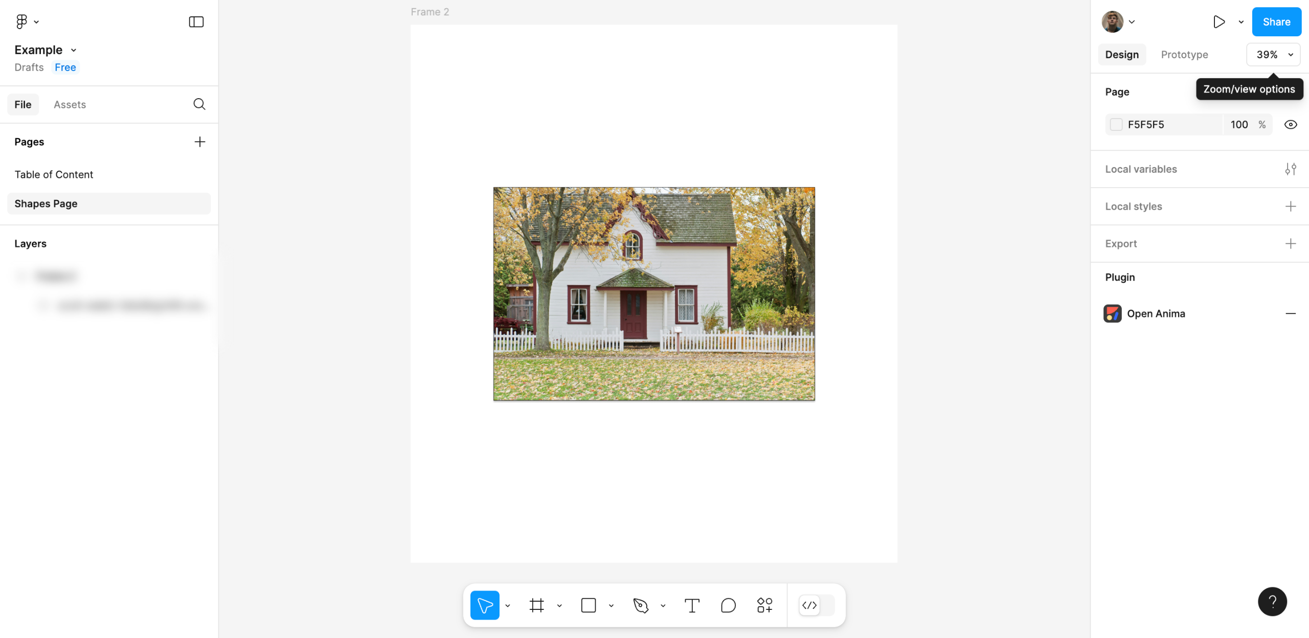Add a local style with plus
1309x638 pixels.
1291,207
